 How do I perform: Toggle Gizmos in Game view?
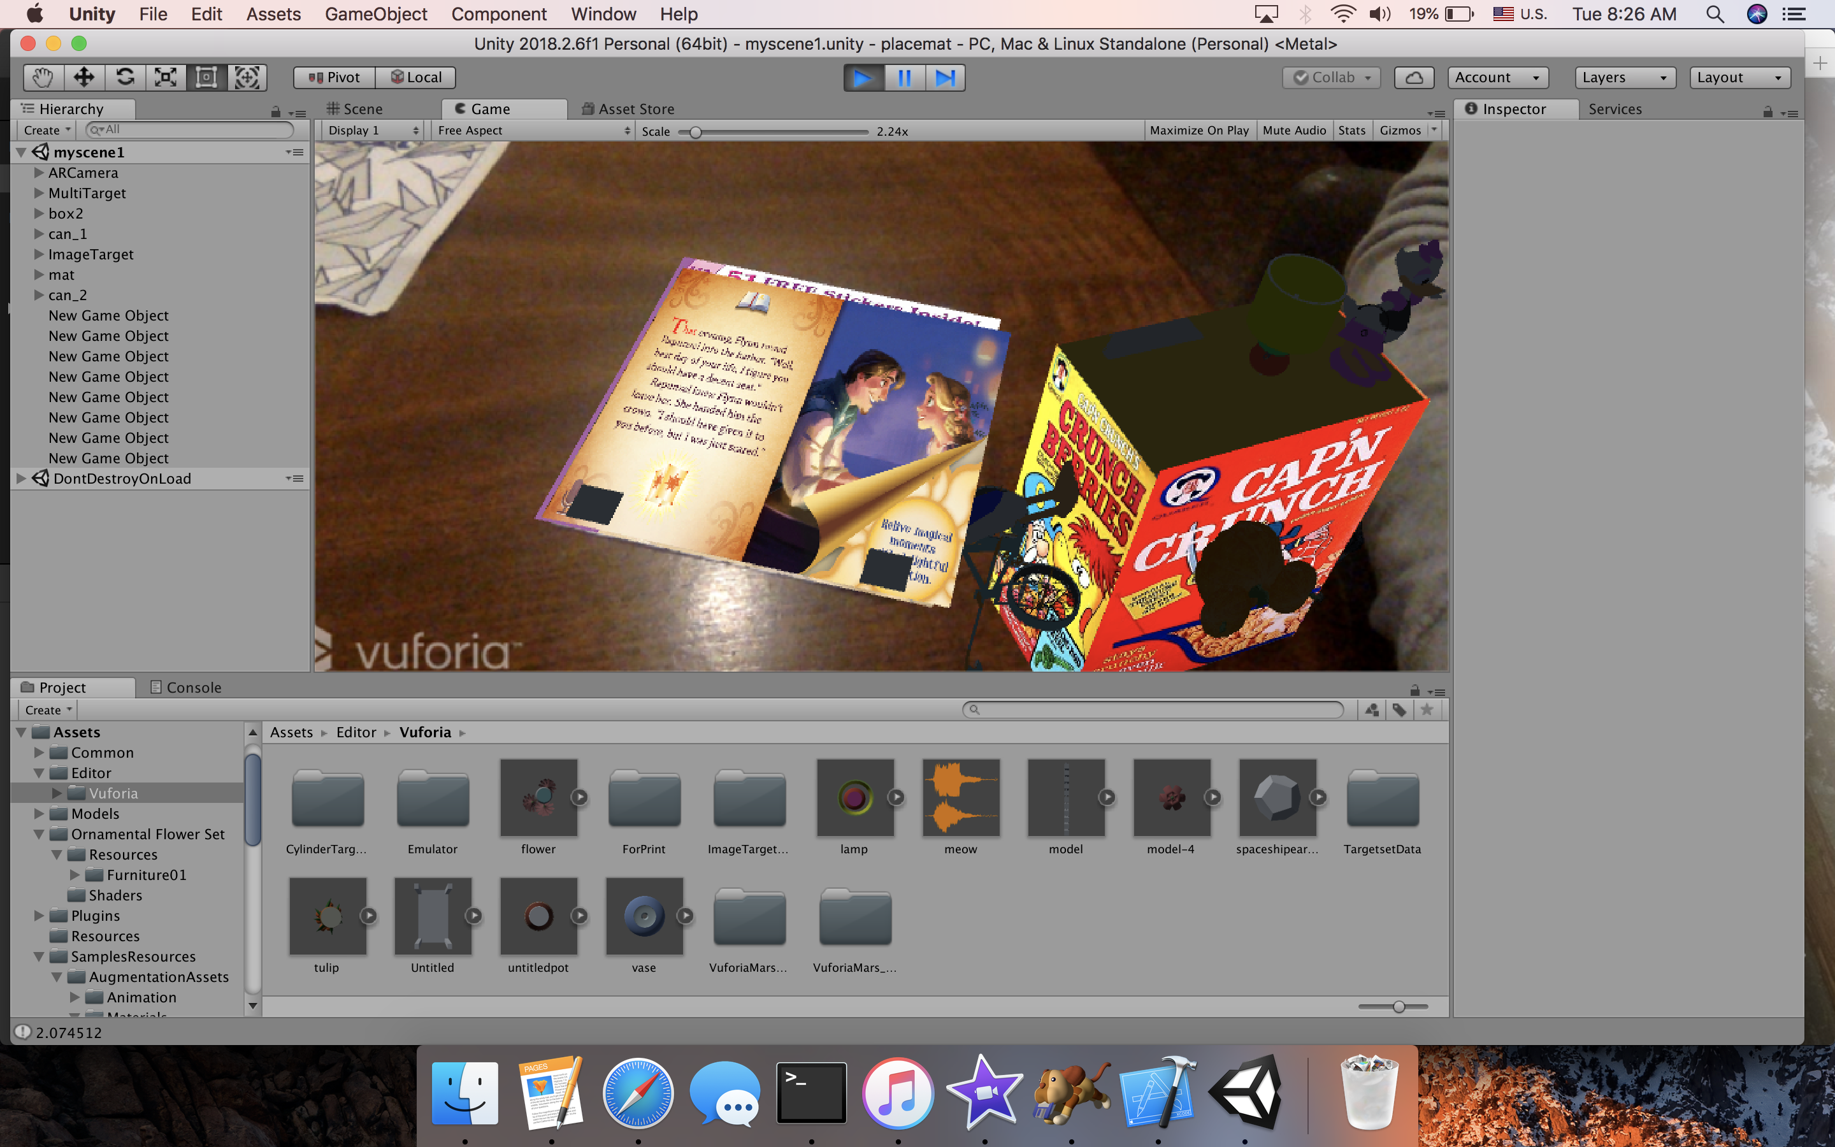click(1400, 131)
